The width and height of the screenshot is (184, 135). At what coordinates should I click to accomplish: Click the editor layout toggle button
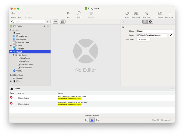pyautogui.click(x=63, y=22)
